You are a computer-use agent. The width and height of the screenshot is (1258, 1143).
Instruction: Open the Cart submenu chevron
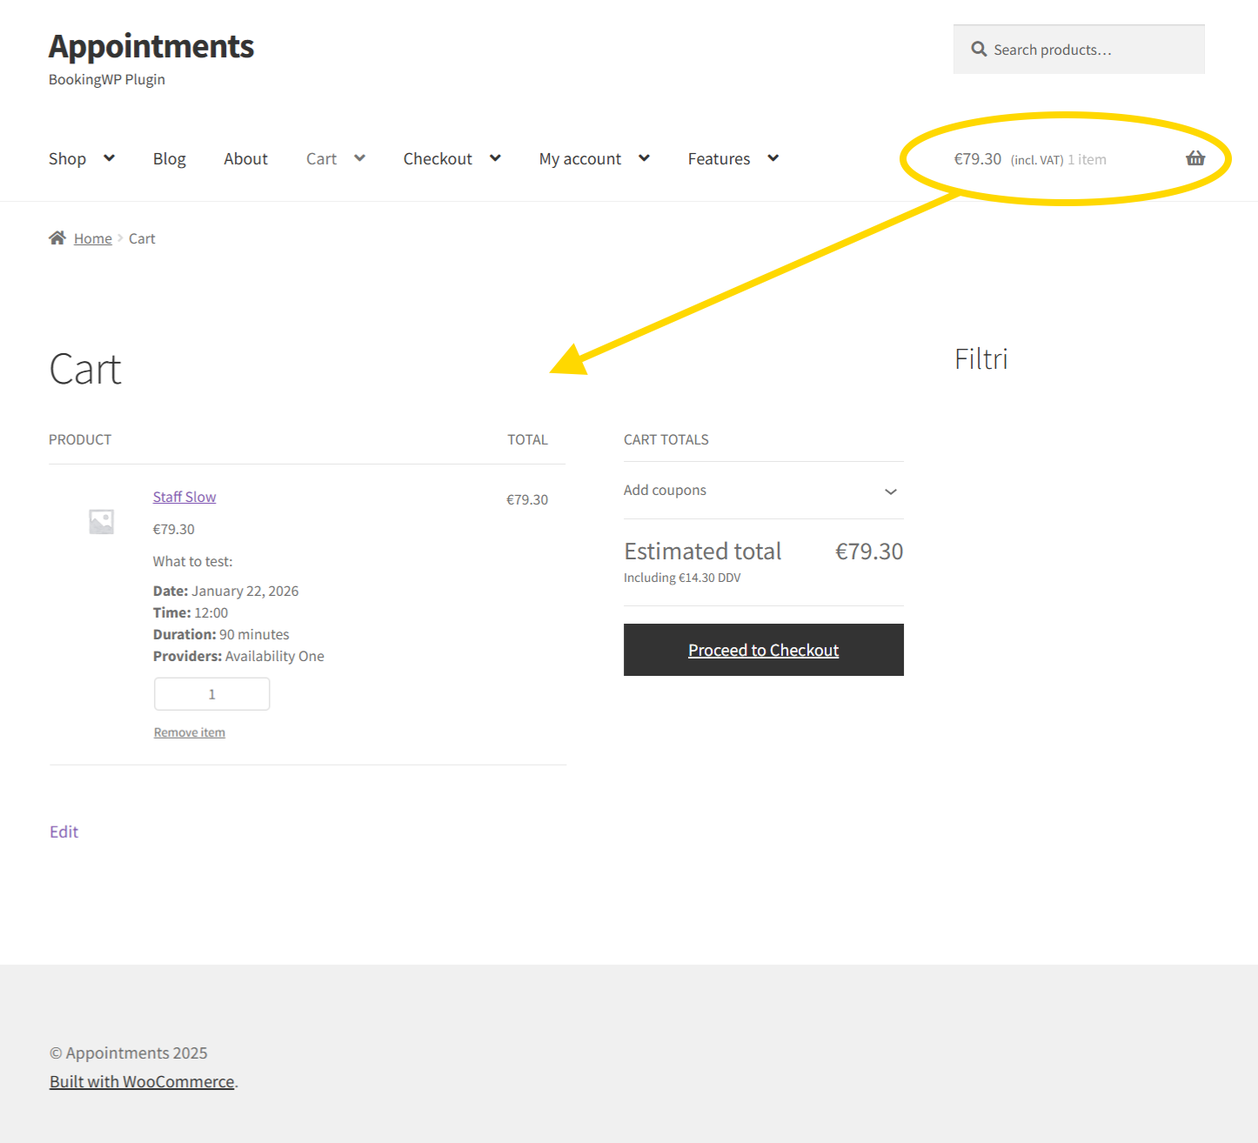click(358, 158)
